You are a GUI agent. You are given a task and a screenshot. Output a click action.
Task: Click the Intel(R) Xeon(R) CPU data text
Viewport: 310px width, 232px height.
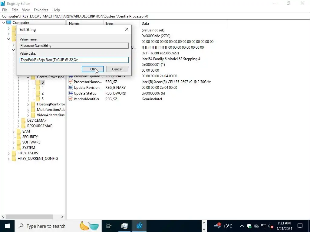click(x=176, y=82)
